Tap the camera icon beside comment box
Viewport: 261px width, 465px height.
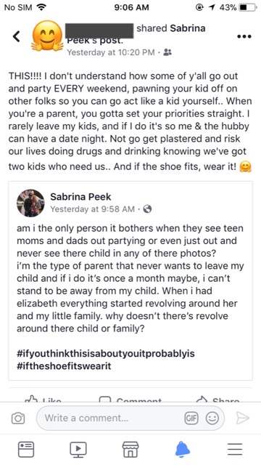coord(18,418)
